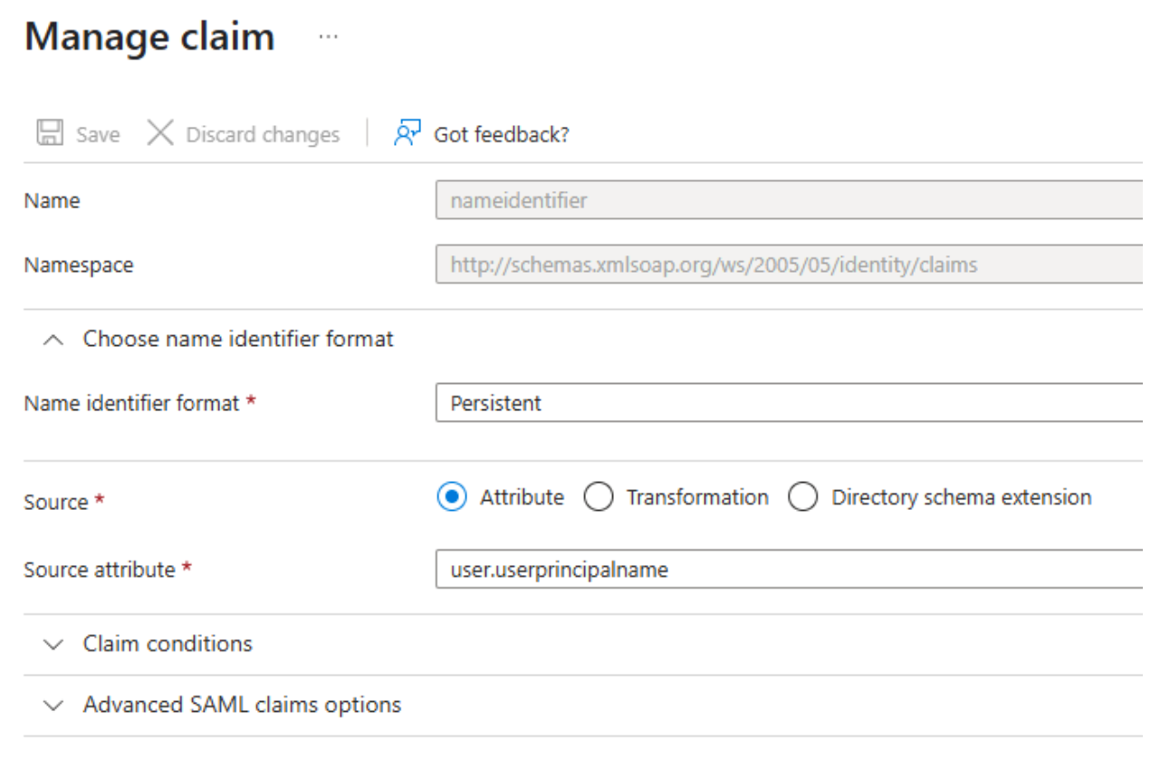
Task: Select the Directory schema extension radio button
Action: [x=803, y=497]
